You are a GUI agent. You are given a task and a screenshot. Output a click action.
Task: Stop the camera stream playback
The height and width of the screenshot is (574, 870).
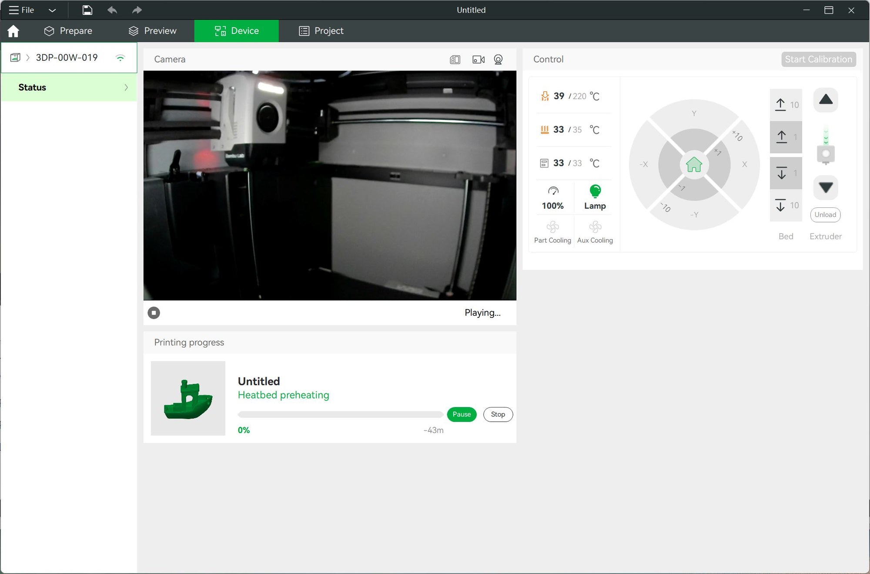(x=154, y=313)
